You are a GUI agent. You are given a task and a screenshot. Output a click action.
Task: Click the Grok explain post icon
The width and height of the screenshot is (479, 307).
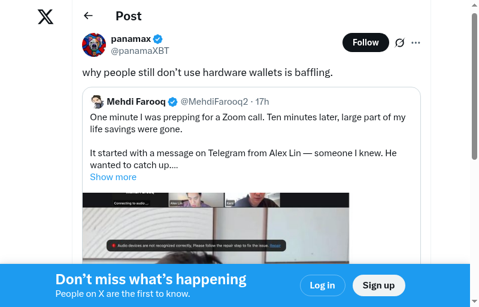pyautogui.click(x=400, y=42)
